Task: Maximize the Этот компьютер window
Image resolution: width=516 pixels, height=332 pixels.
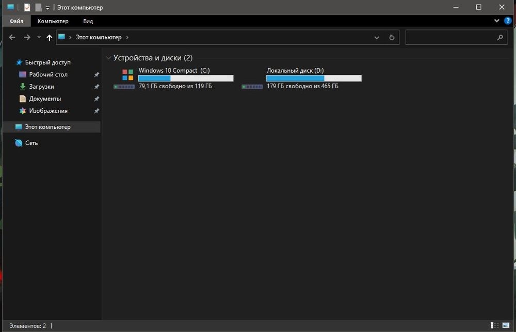Action: point(479,7)
